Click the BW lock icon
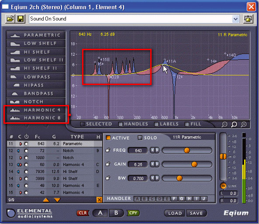 tap(108, 178)
